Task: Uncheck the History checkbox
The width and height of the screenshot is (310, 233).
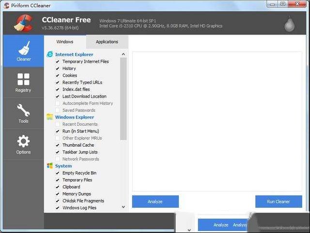Action: coord(57,68)
